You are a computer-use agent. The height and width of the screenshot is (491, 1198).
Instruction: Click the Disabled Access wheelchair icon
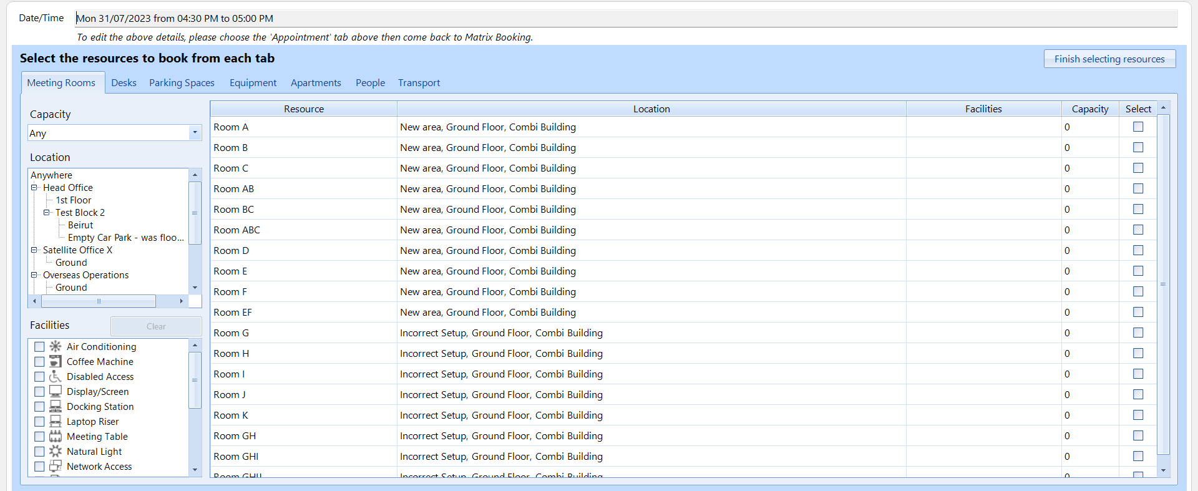pyautogui.click(x=56, y=376)
